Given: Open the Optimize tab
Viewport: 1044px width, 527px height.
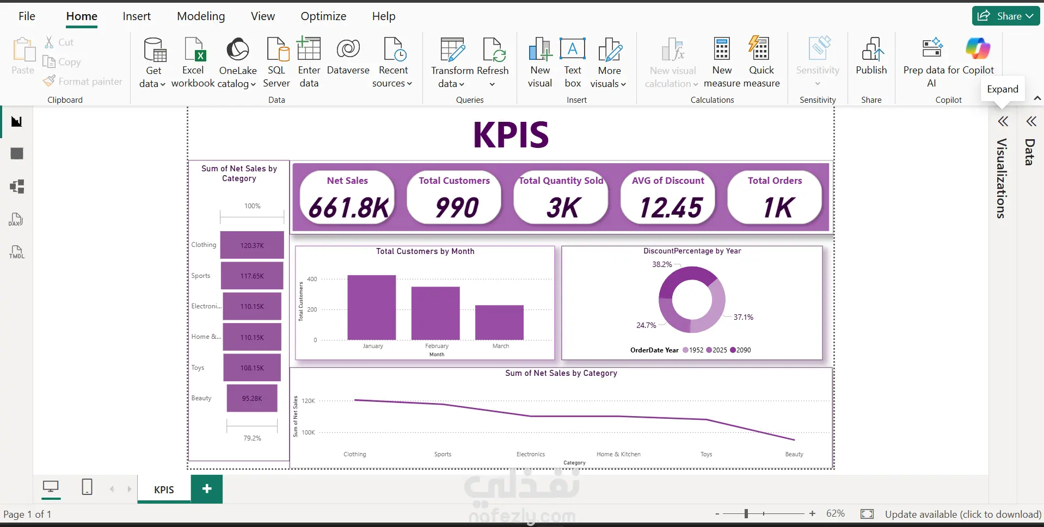Looking at the screenshot, I should [x=323, y=16].
